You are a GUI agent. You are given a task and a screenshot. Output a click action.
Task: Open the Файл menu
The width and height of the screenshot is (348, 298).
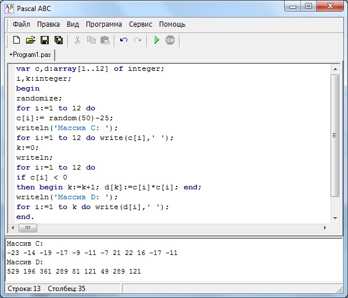click(x=21, y=24)
